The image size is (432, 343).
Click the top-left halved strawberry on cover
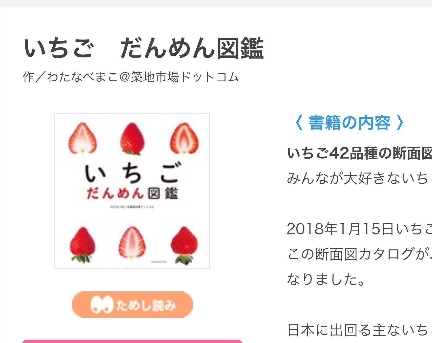(83, 138)
